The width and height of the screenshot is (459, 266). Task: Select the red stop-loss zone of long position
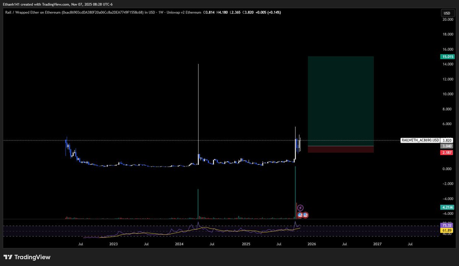point(340,150)
